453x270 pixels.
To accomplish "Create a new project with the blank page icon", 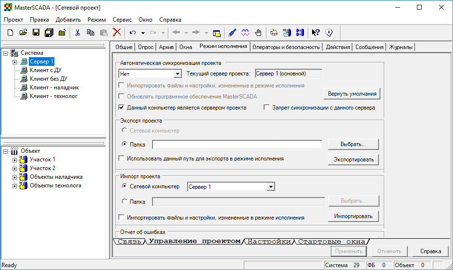I will (x=11, y=33).
